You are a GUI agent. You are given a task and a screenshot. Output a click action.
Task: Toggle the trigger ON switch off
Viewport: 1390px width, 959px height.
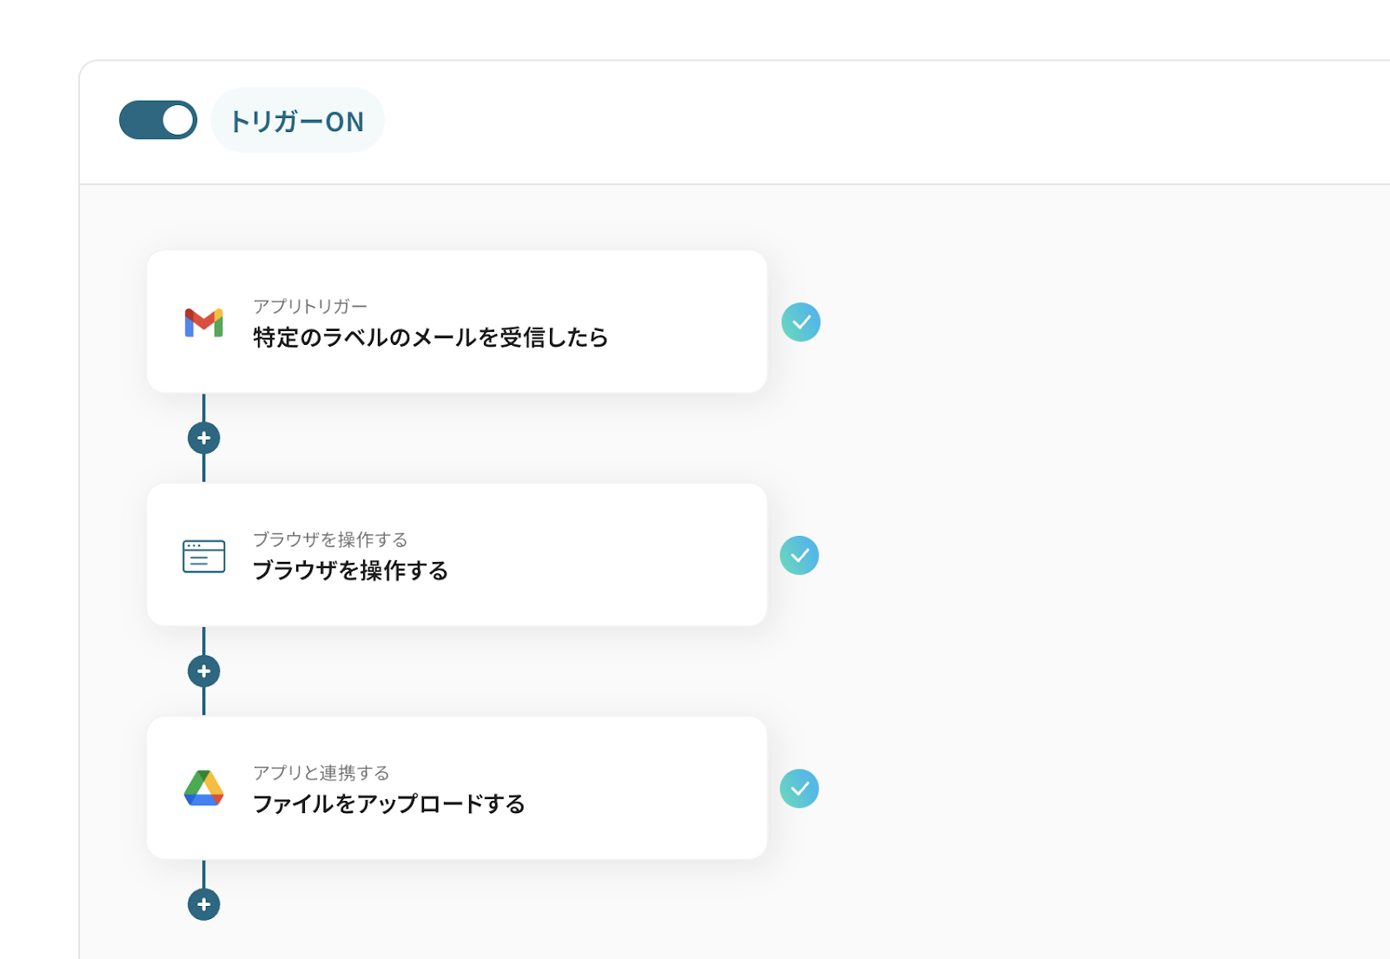pyautogui.click(x=158, y=120)
